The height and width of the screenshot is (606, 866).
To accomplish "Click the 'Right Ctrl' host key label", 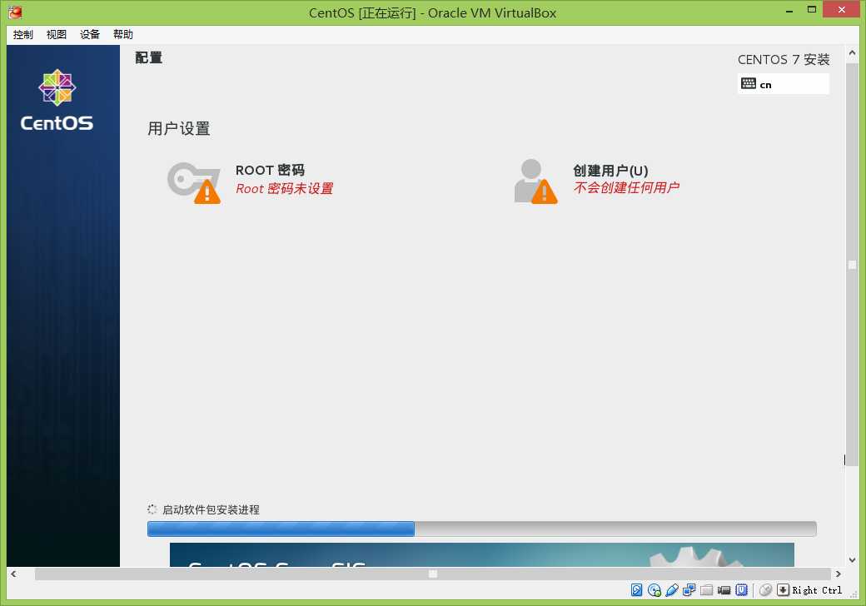I will pyautogui.click(x=817, y=590).
